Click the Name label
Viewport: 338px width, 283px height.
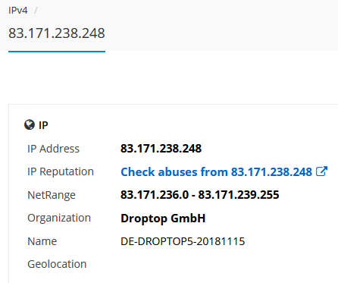(42, 241)
